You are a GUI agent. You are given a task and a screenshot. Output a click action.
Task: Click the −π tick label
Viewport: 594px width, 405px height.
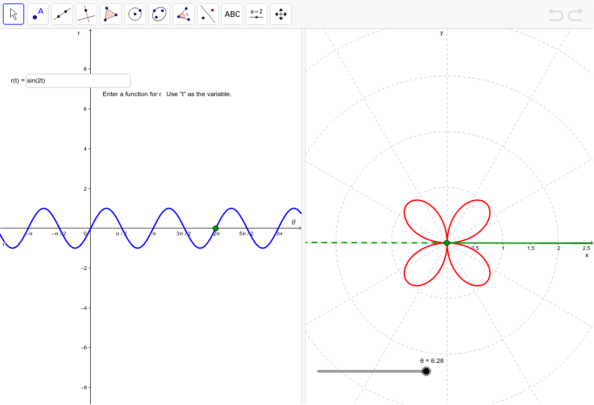[29, 234]
